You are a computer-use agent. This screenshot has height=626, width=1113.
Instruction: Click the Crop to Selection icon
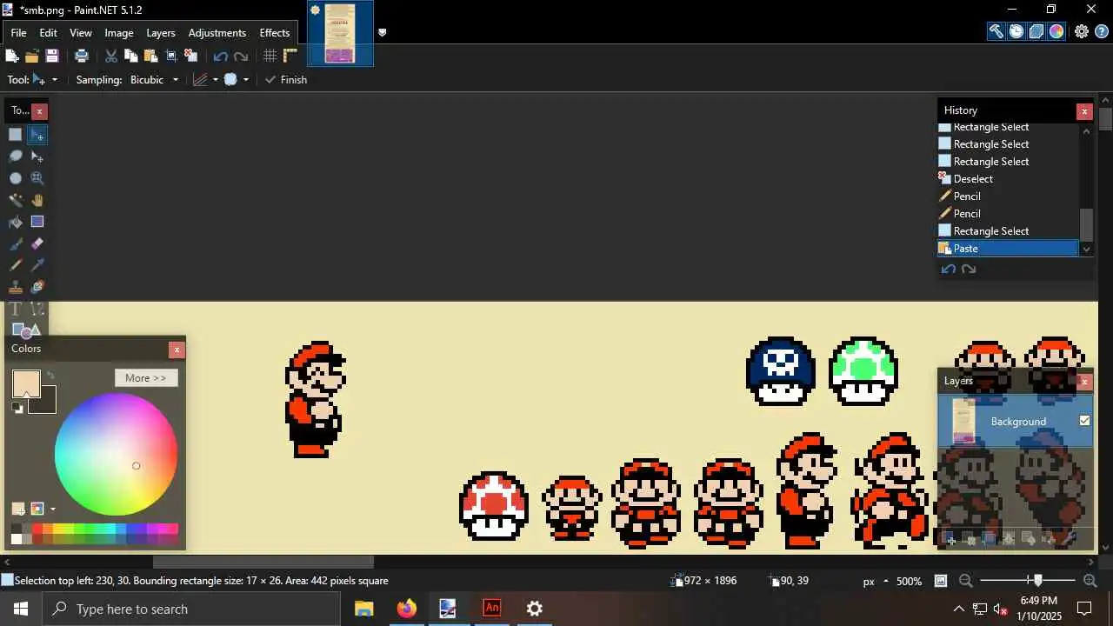171,56
